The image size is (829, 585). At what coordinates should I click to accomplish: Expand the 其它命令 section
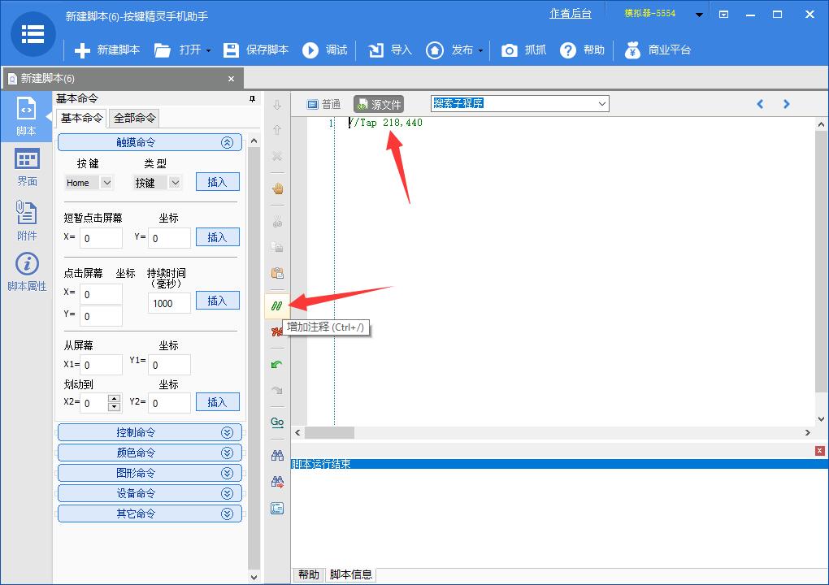[x=150, y=513]
